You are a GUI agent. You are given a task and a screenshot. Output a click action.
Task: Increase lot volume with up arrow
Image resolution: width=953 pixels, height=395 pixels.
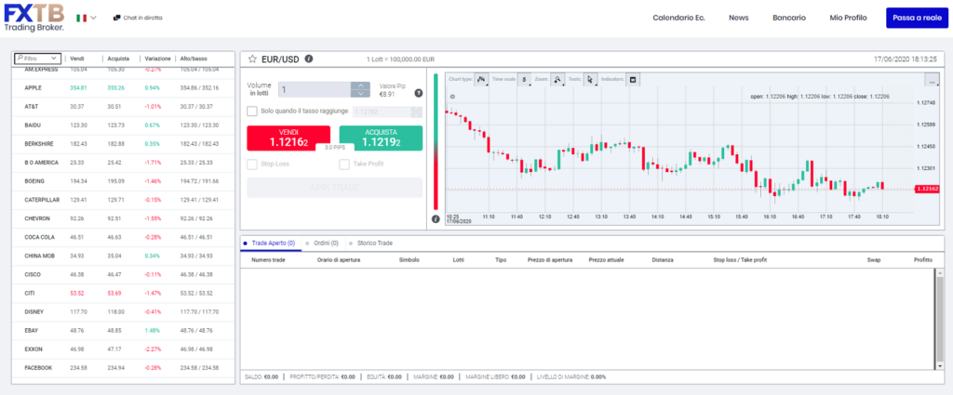(360, 86)
